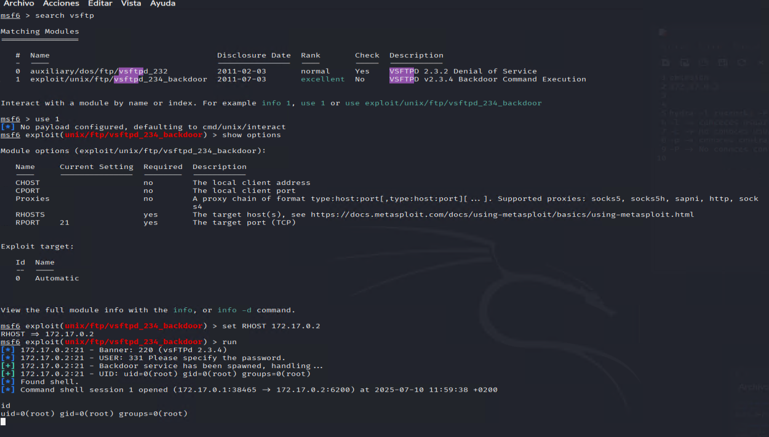Open the Vista menu

click(131, 4)
